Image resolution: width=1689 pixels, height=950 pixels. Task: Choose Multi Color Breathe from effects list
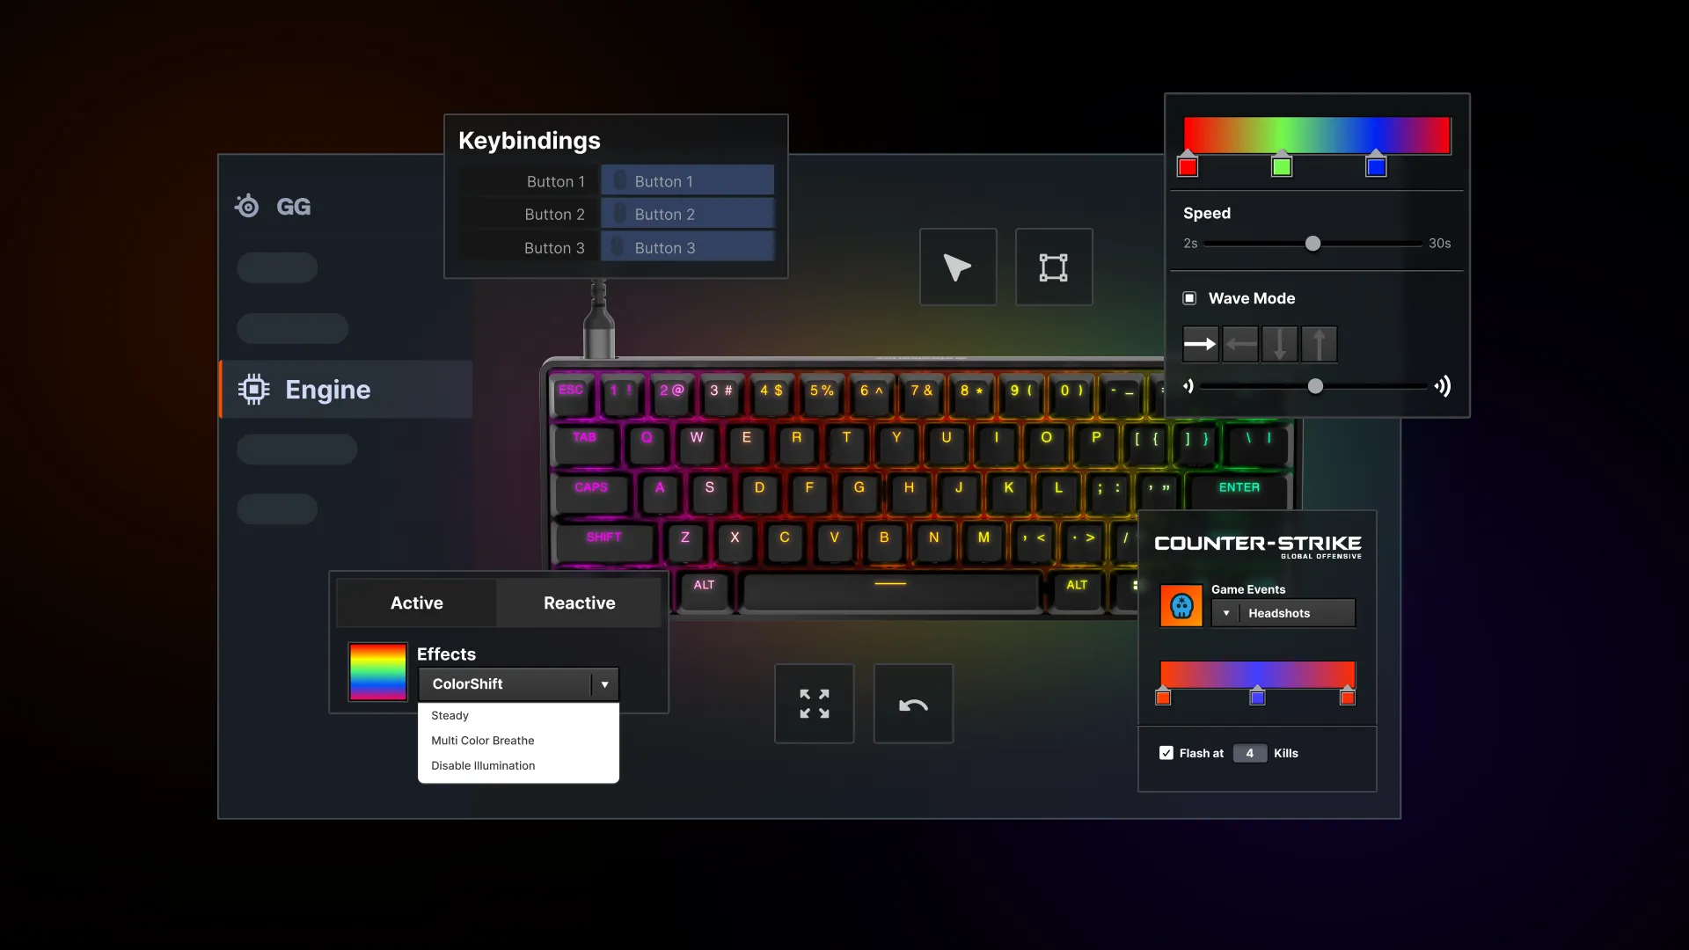point(483,741)
